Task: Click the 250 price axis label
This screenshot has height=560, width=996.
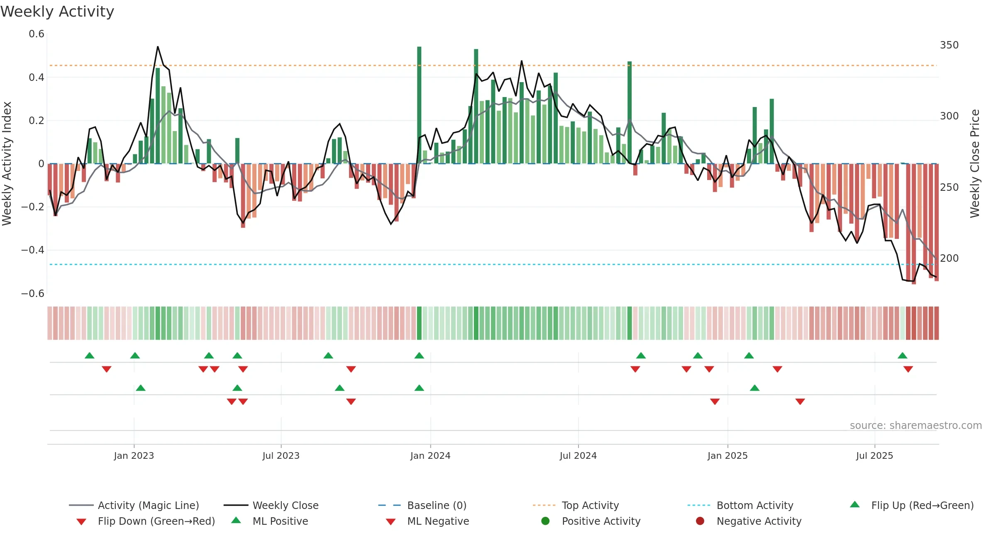Action: 949,187
